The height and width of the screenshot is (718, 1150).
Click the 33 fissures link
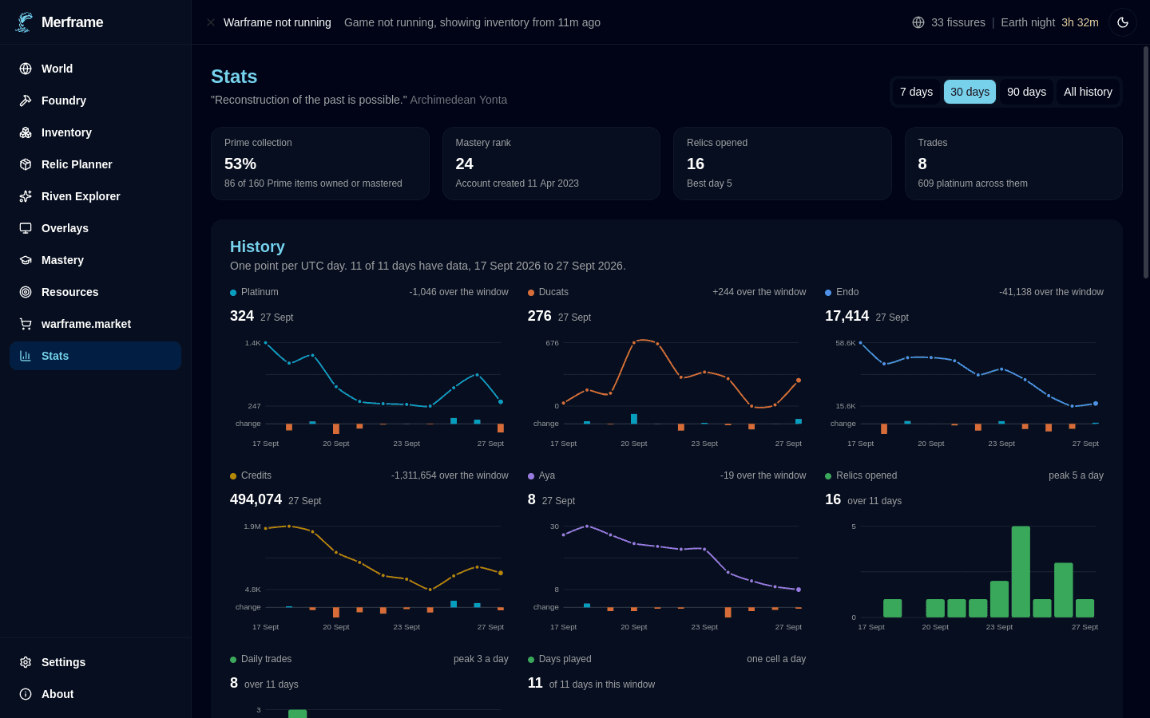pyautogui.click(x=958, y=22)
